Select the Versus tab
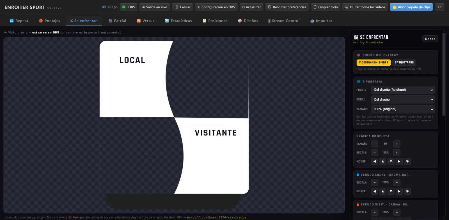The height and width of the screenshot is (220, 449). pos(145,21)
